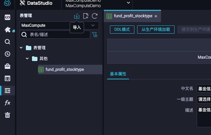Open the clock run history icon
The height and width of the screenshot is (135, 211).
(7, 54)
